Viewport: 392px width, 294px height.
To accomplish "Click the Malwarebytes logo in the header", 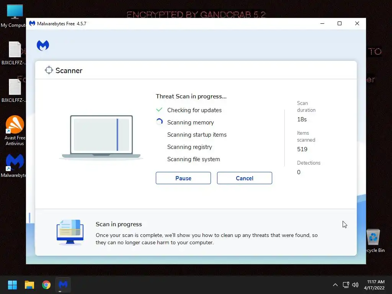I will tap(43, 46).
